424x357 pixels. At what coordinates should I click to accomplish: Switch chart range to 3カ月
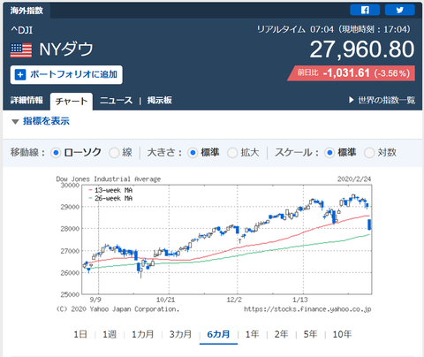(x=180, y=334)
